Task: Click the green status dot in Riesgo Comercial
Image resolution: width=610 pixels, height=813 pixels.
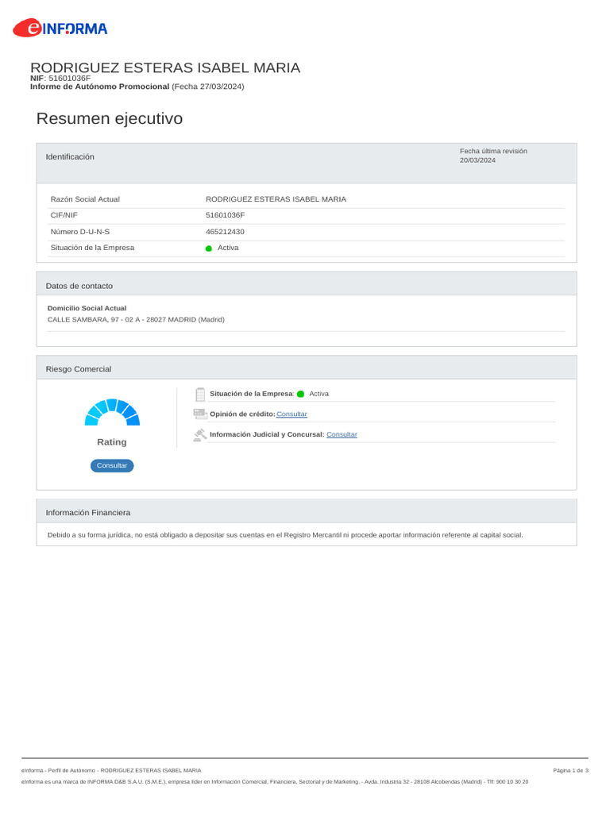Action: tap(300, 394)
